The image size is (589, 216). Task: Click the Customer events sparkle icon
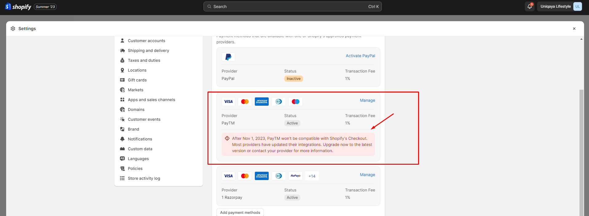pos(122,119)
